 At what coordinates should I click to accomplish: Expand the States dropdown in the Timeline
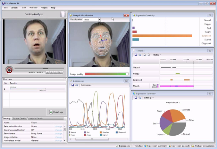(x=157, y=55)
